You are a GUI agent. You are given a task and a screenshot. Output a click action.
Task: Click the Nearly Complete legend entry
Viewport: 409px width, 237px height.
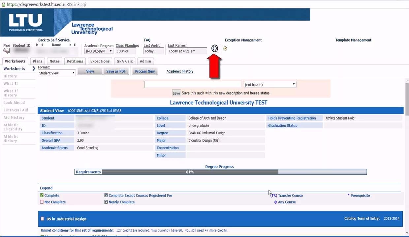point(119,202)
